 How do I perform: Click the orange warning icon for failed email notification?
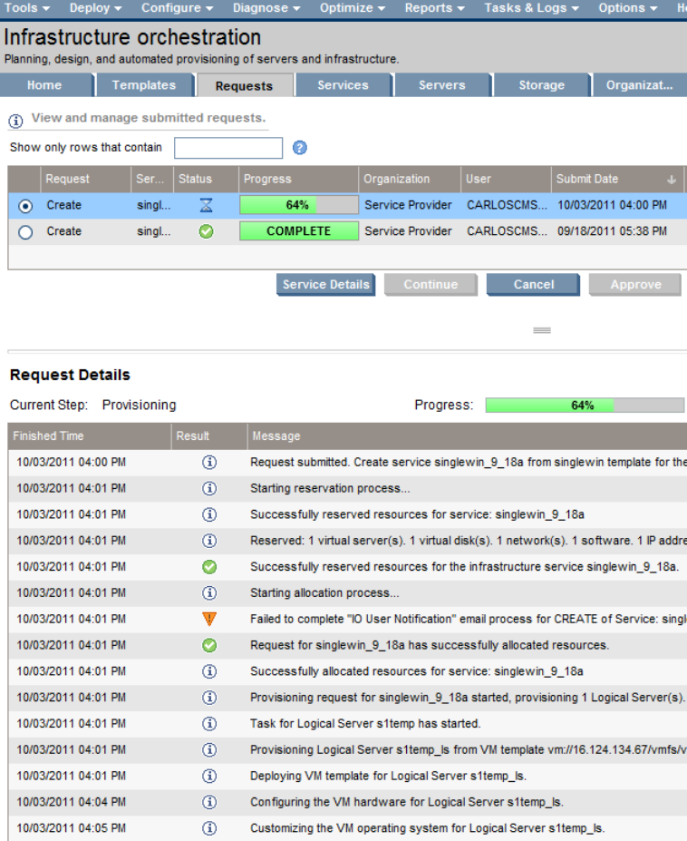(x=209, y=619)
